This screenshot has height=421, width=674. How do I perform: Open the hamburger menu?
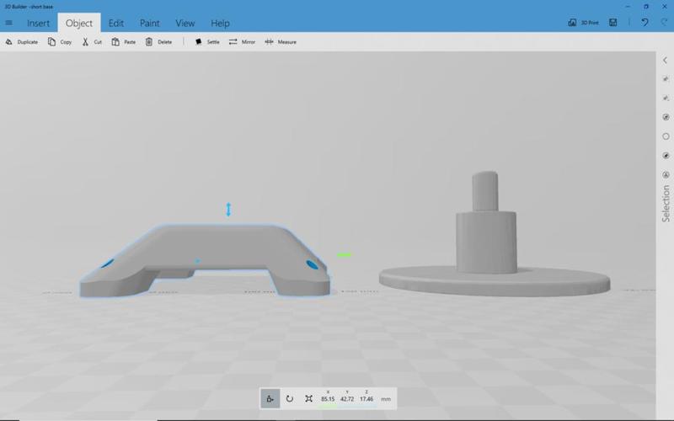(8, 23)
